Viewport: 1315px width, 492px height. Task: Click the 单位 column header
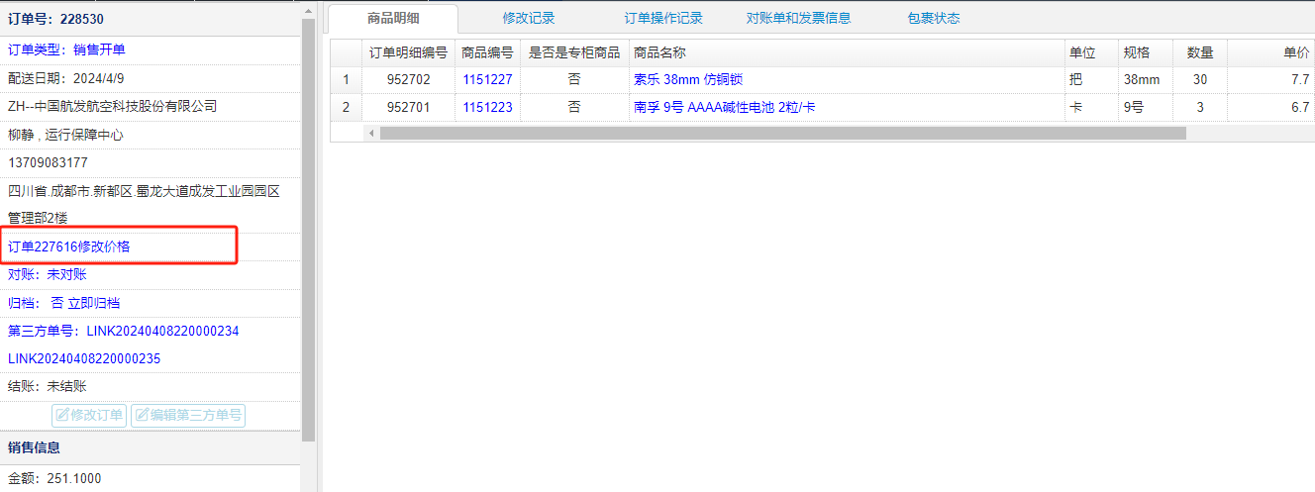pos(1090,52)
